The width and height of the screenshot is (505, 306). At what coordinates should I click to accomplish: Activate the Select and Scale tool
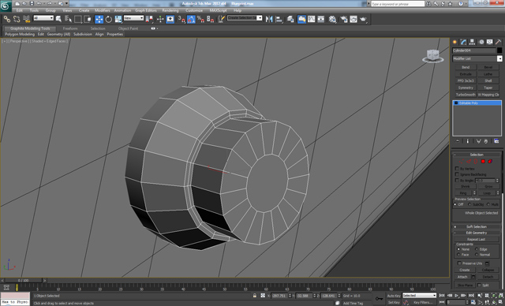(x=118, y=19)
